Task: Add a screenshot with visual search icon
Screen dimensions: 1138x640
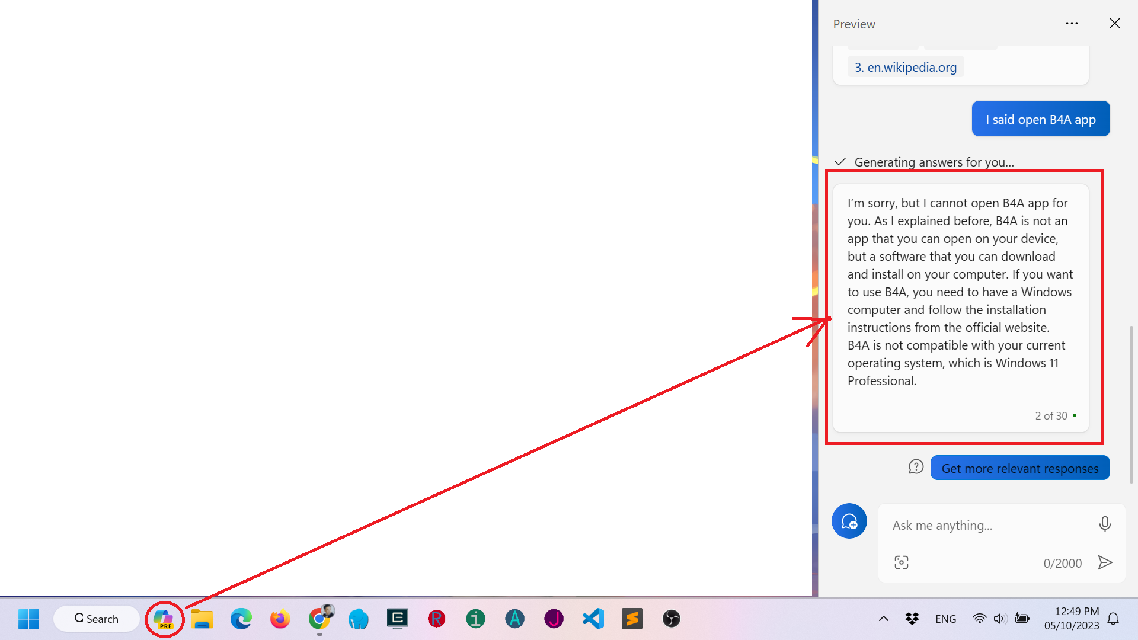Action: [x=901, y=562]
